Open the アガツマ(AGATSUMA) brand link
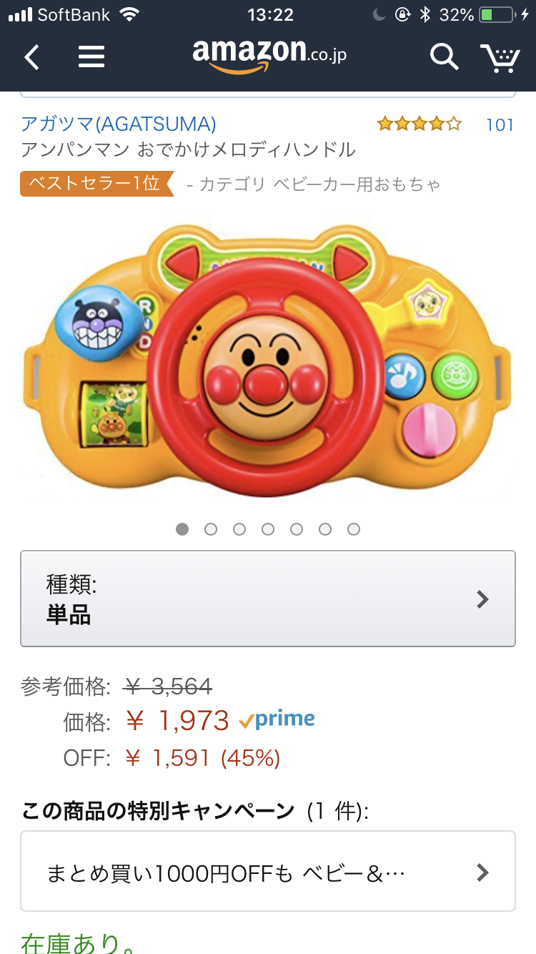Image resolution: width=536 pixels, height=954 pixels. [x=119, y=124]
